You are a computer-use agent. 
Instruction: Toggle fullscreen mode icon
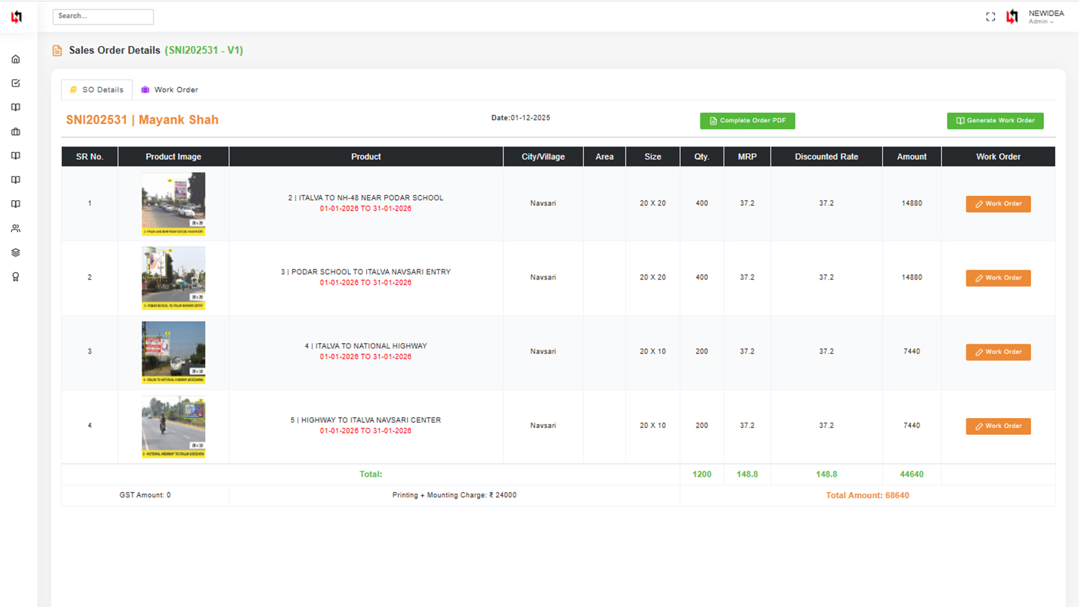990,17
